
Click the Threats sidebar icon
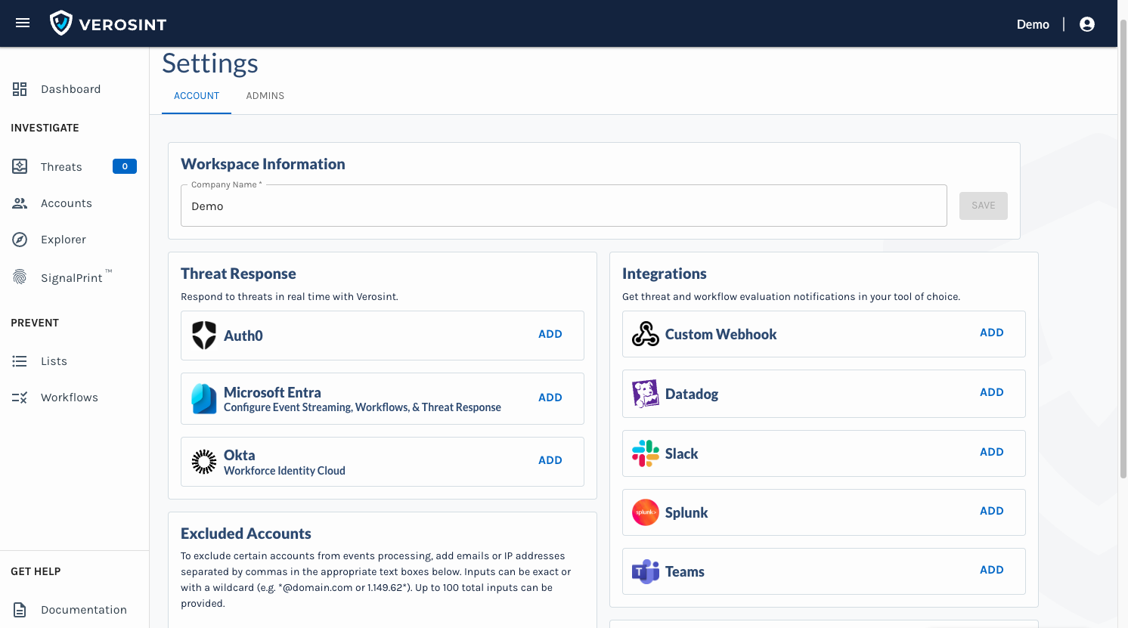click(x=20, y=166)
